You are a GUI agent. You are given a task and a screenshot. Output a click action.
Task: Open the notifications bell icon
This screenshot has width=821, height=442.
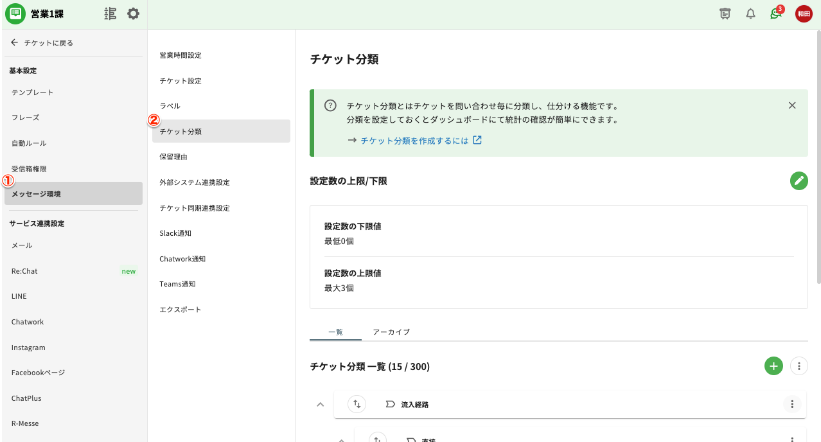coord(750,14)
